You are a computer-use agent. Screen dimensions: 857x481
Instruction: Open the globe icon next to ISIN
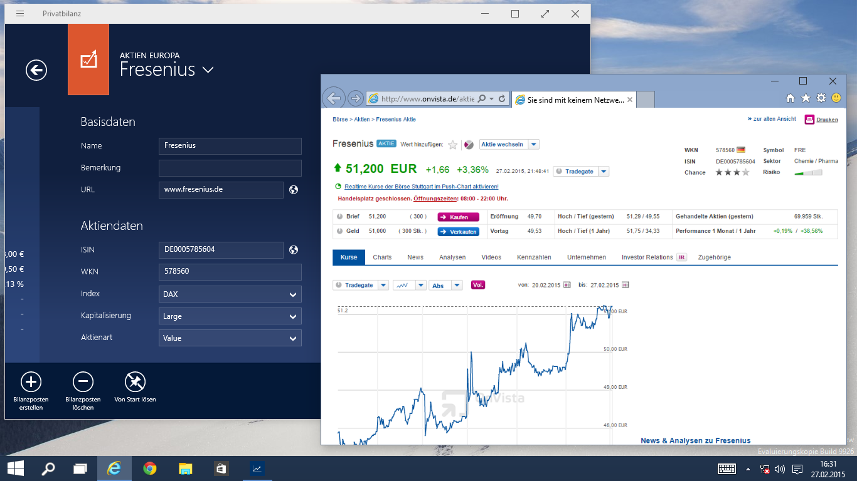pyautogui.click(x=293, y=250)
